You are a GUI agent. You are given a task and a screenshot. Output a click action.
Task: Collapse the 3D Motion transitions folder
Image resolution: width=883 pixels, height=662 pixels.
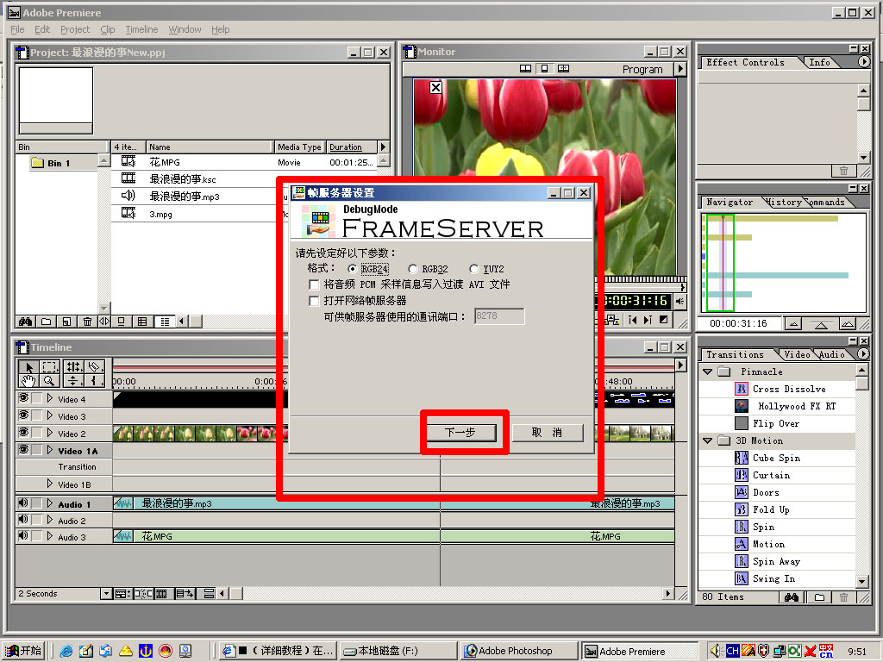(708, 440)
